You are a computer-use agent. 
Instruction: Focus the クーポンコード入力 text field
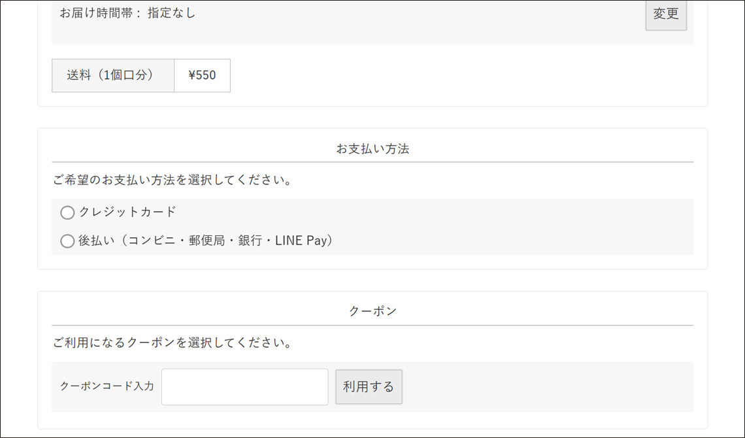[244, 386]
